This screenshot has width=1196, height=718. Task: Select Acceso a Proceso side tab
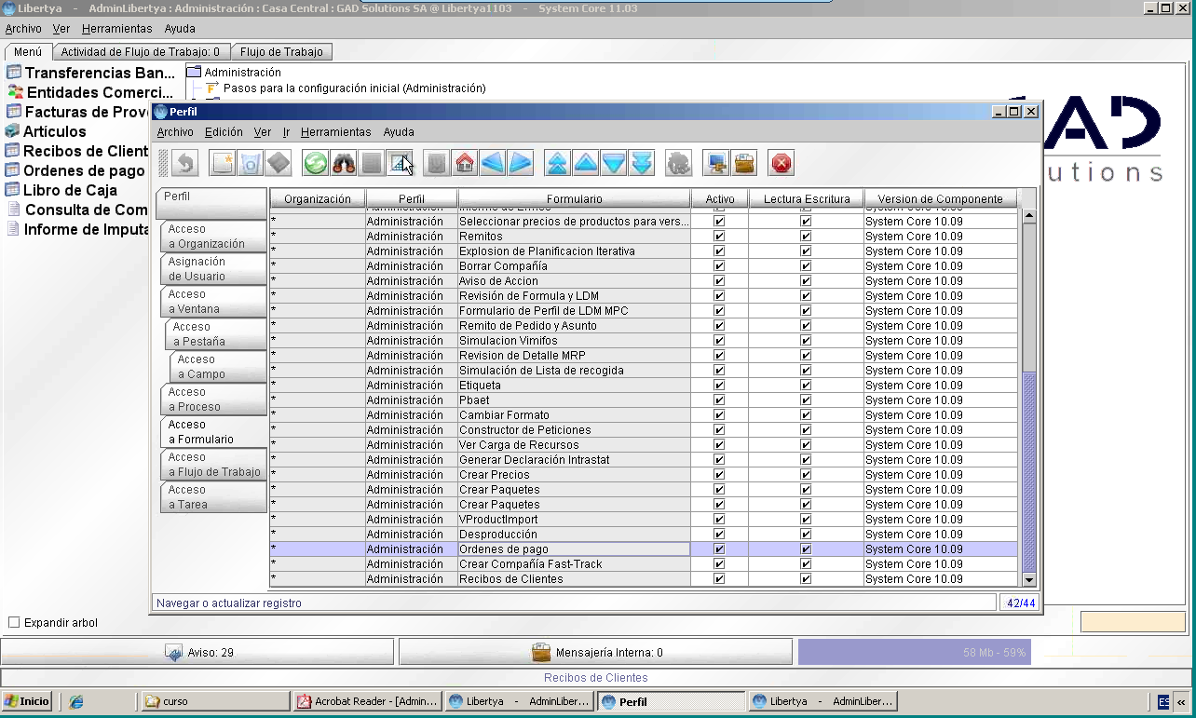pos(213,400)
